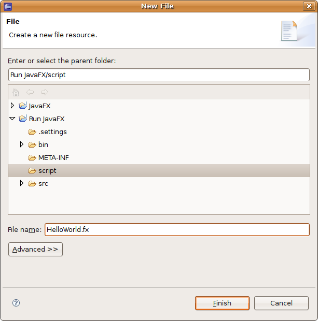
Task: Click the forward arrow in folder toolbar
Action: tap(45, 93)
